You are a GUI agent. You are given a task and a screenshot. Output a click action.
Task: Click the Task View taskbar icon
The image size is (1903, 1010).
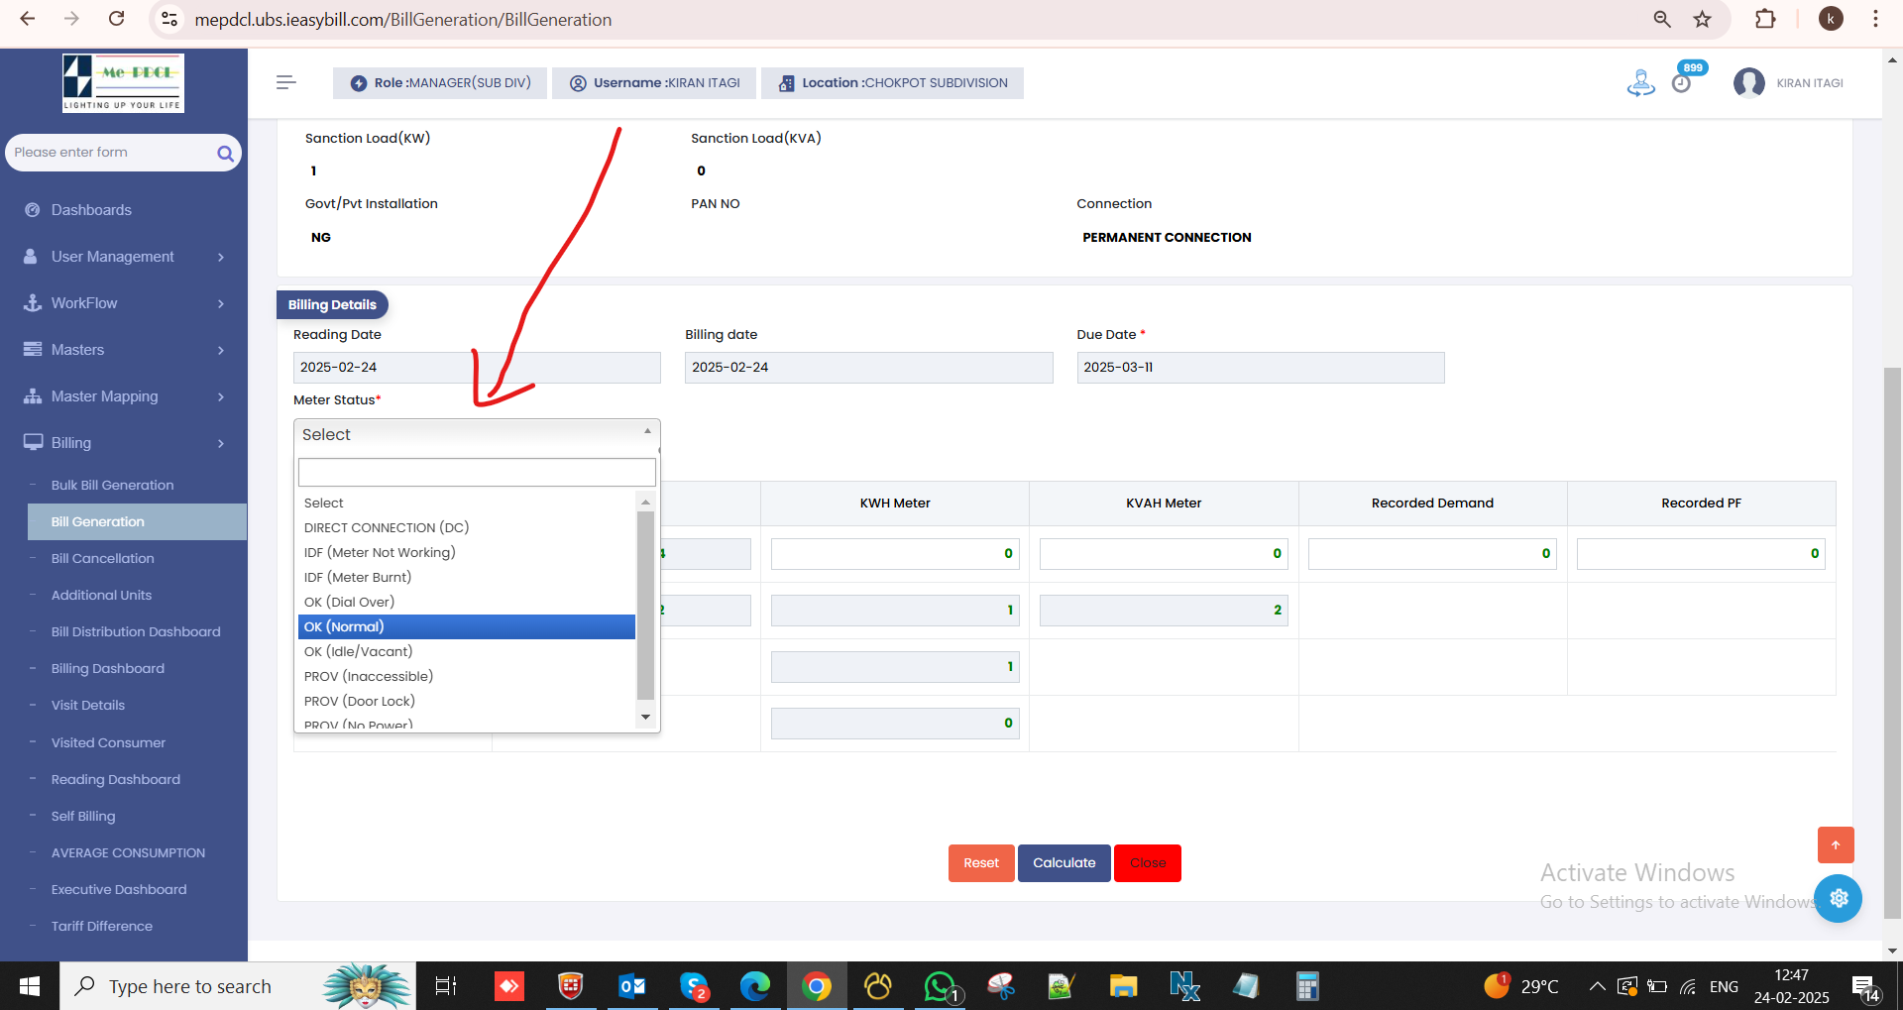coord(446,986)
